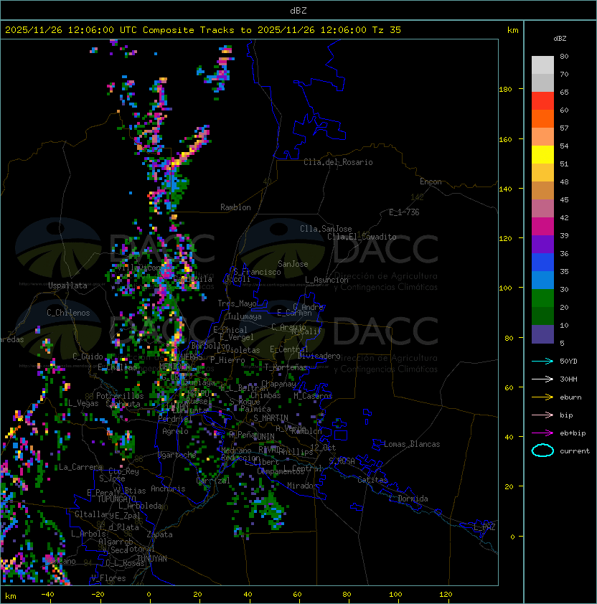Click the TUNUYAN map label
Viewport: 597px width, 604px height.
(x=152, y=559)
